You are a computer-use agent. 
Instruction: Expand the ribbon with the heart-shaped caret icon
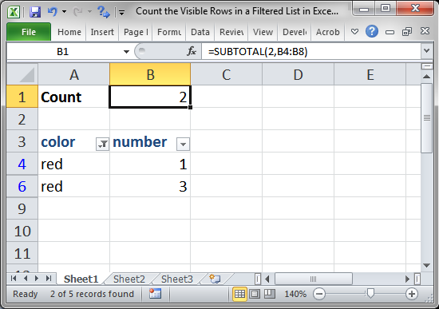(354, 32)
